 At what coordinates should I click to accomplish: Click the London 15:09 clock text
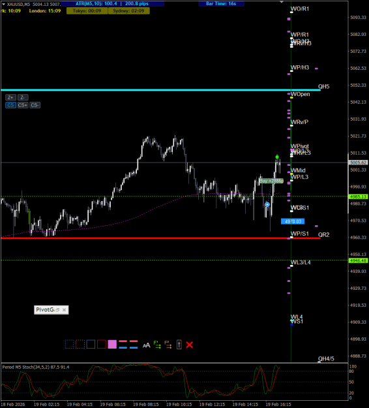pos(45,11)
